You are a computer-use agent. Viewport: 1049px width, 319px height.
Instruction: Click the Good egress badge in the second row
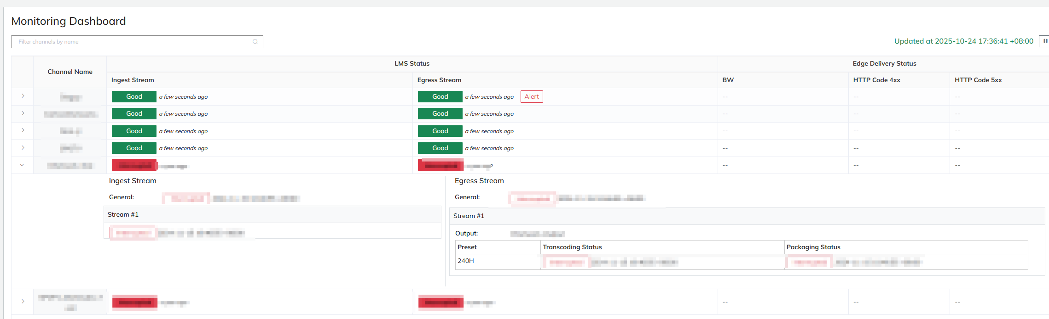pos(440,113)
